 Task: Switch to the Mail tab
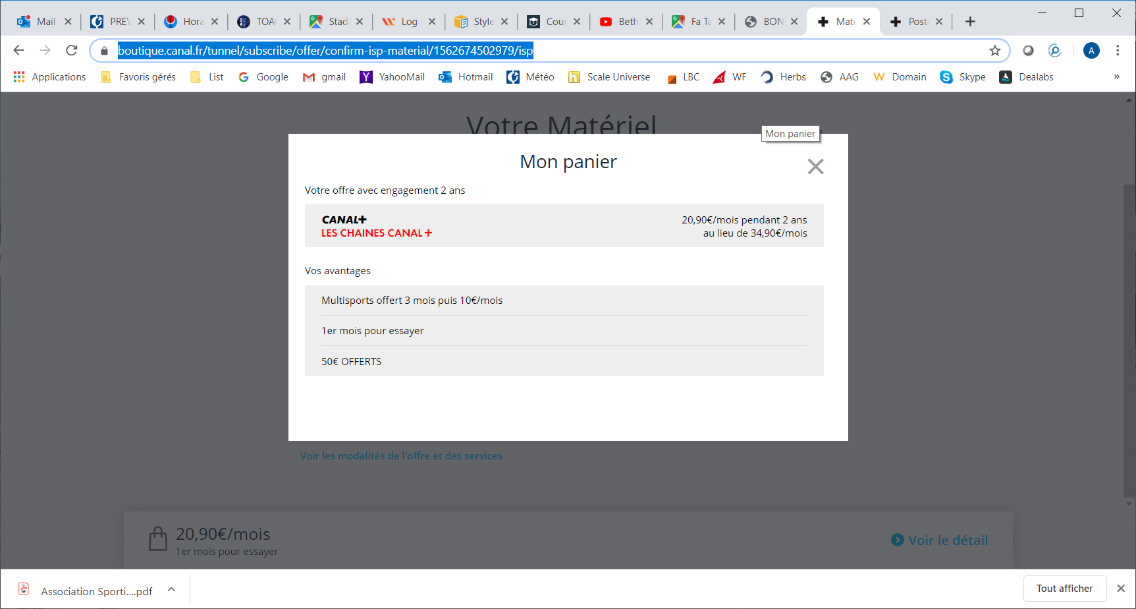pyautogui.click(x=38, y=22)
